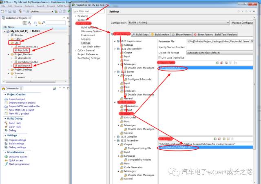Click the edit icon for Libraries list
Image resolution: width=261 pixels, height=184 pixels.
coord(224,139)
